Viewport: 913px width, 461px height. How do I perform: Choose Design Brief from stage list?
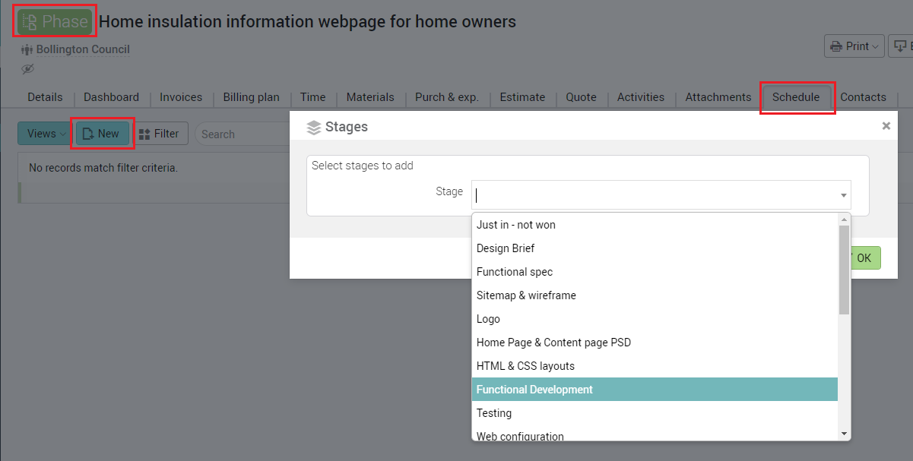point(506,248)
